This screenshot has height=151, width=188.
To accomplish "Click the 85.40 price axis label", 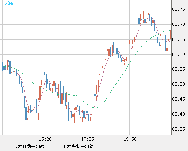I will pos(179,114).
